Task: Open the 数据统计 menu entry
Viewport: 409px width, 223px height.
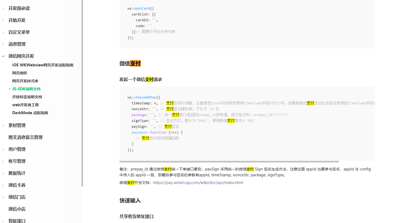Action: (x=17, y=173)
